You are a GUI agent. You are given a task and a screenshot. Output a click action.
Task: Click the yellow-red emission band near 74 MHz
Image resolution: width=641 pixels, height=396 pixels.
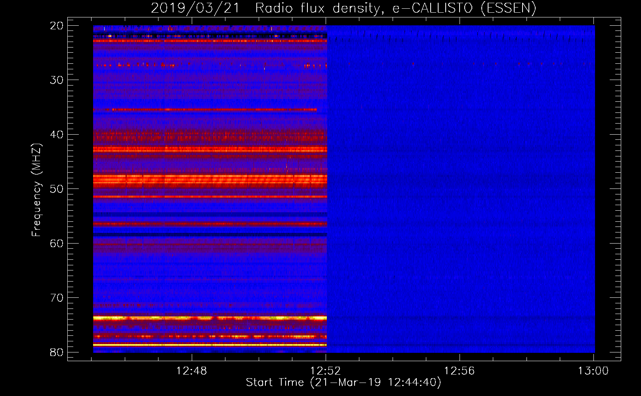point(210,318)
